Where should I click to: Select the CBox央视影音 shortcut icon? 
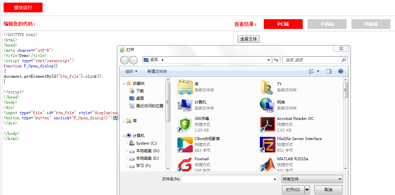pos(185,145)
